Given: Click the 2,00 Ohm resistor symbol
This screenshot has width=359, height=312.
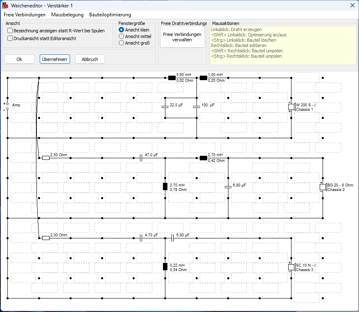Looking at the screenshot, I should click(46, 238).
